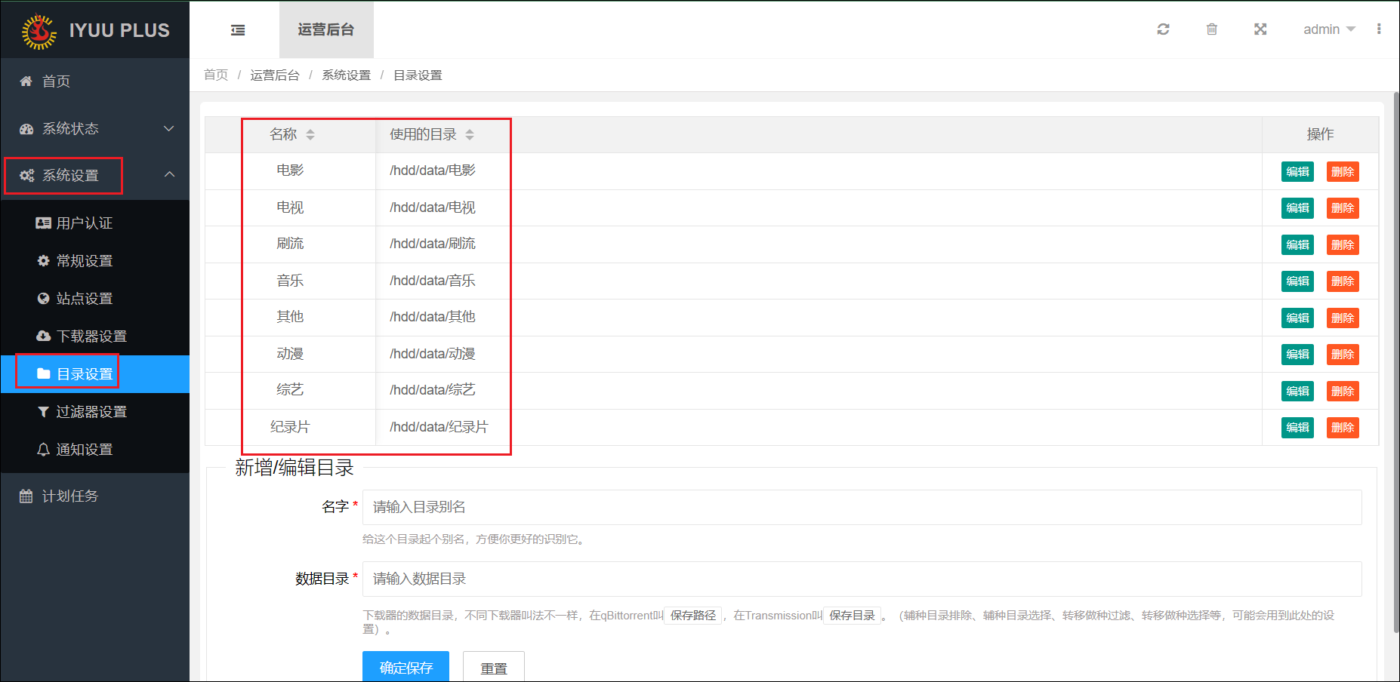
Task: Open the vertical three-dot more menu
Action: [1379, 29]
